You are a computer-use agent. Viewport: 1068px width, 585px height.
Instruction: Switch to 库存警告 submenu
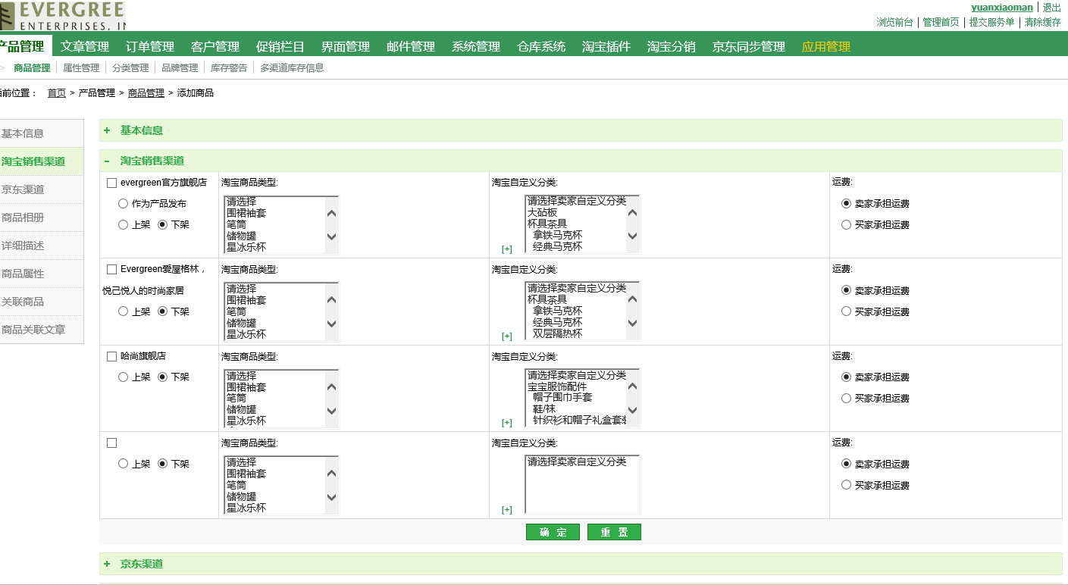tap(229, 68)
